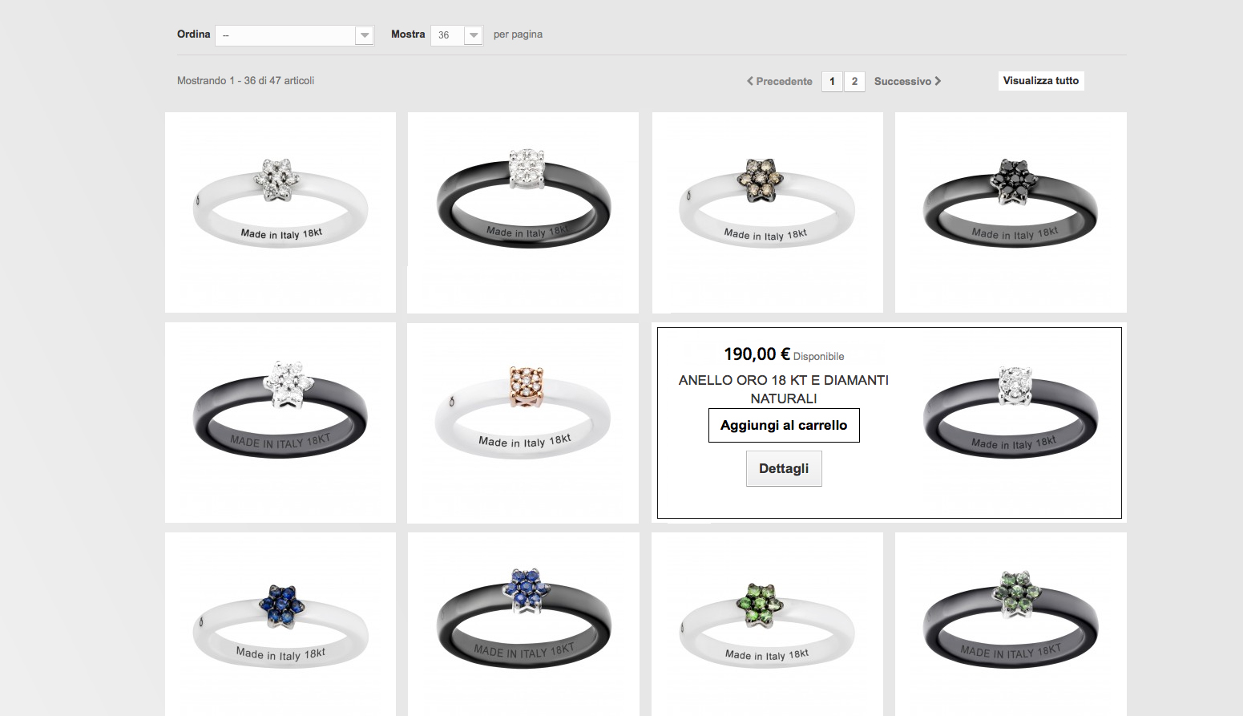Select the black ring with round white diamond

pos(523,212)
